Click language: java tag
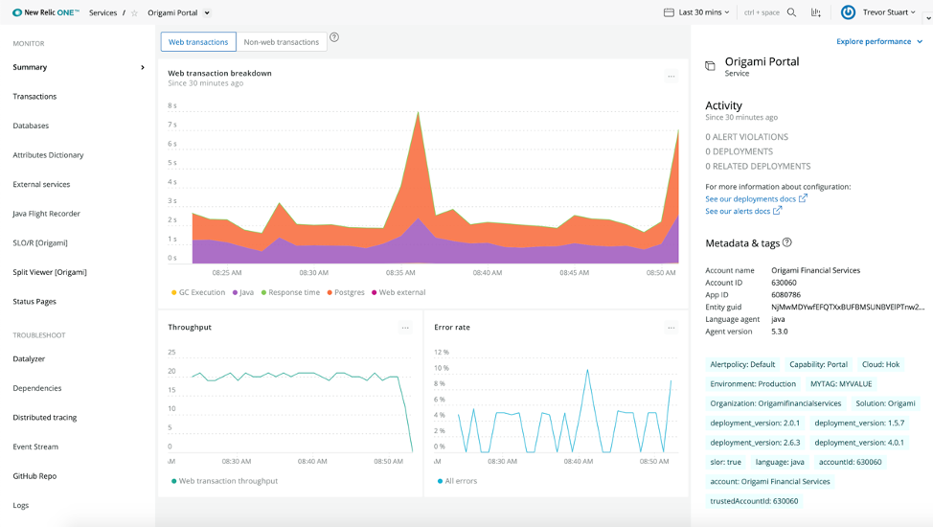 pyautogui.click(x=780, y=462)
